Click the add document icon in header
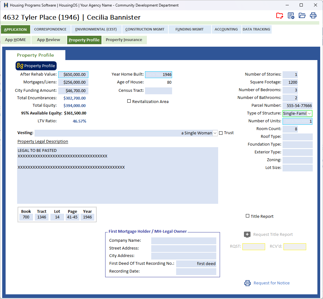Viewport: 323px width, 299px height. tap(291, 16)
